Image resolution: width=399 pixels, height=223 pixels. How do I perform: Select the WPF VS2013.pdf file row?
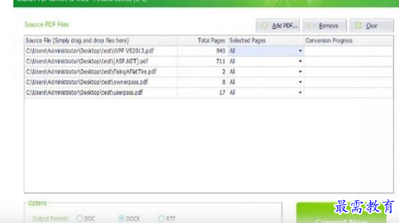pos(208,51)
